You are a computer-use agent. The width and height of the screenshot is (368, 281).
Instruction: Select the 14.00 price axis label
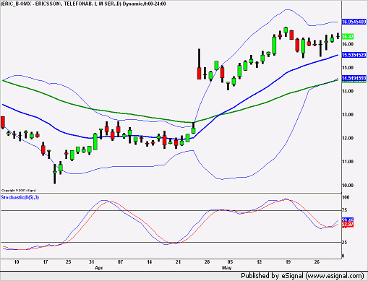point(348,91)
